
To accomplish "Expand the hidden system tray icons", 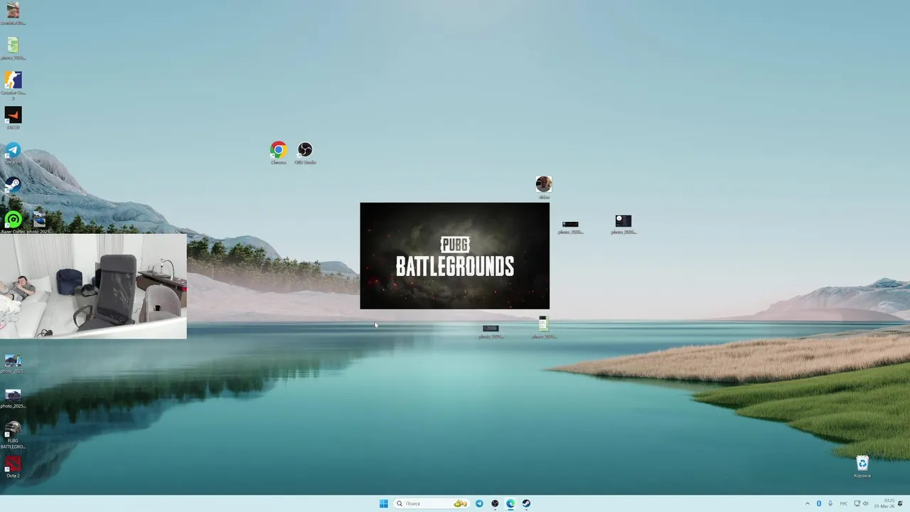I will point(807,503).
